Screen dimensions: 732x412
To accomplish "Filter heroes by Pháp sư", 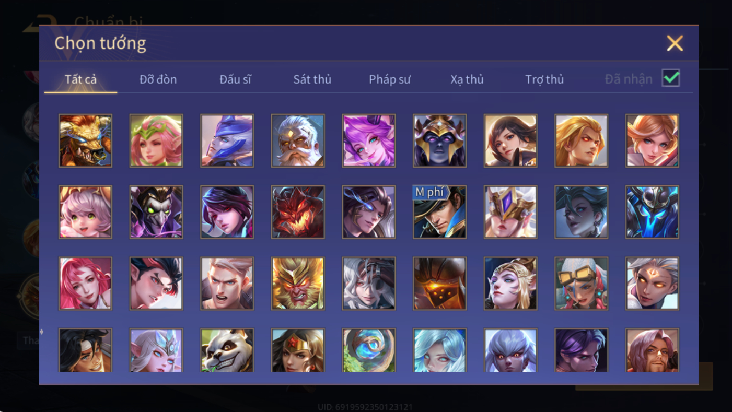I will (x=390, y=79).
